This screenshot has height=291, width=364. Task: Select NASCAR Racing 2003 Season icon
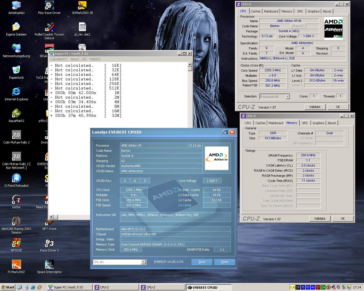point(16,225)
